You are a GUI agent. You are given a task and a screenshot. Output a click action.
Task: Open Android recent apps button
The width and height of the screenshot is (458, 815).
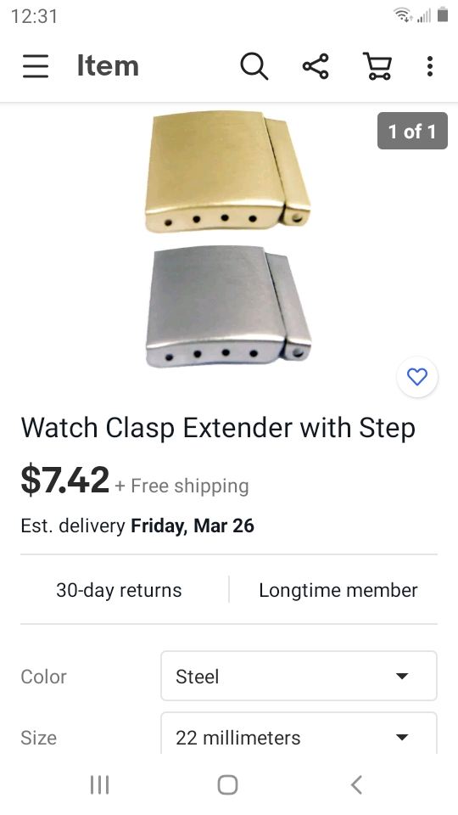[99, 784]
